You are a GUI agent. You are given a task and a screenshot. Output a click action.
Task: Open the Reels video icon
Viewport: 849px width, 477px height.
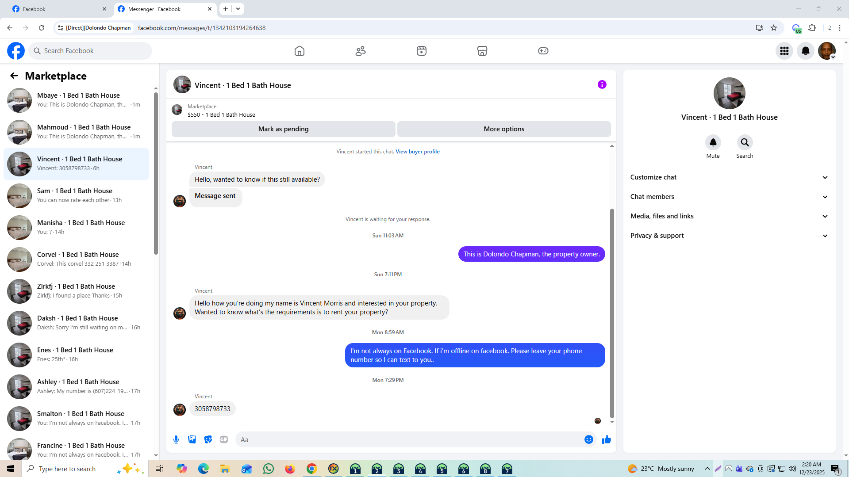(x=422, y=51)
